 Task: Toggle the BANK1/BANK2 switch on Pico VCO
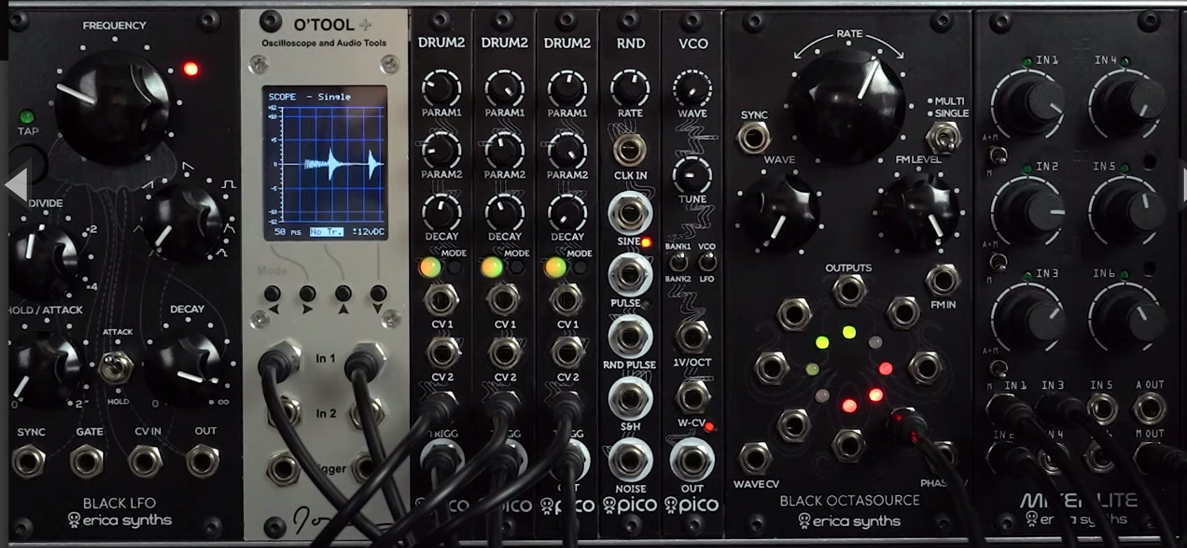(x=678, y=262)
